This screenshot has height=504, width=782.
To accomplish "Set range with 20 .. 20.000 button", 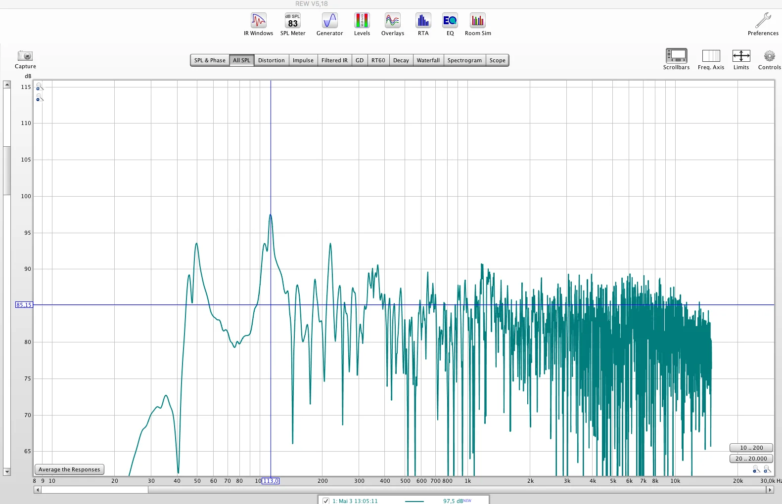I will click(751, 459).
